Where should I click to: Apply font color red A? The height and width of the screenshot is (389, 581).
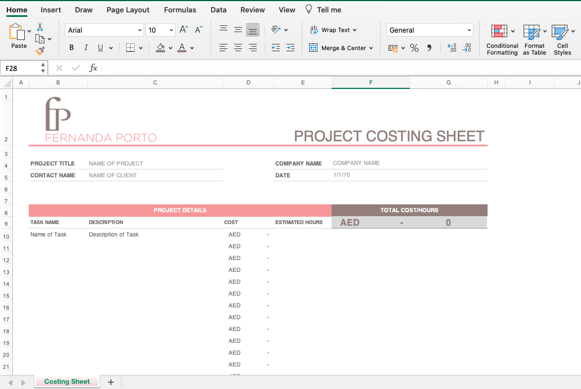182,47
